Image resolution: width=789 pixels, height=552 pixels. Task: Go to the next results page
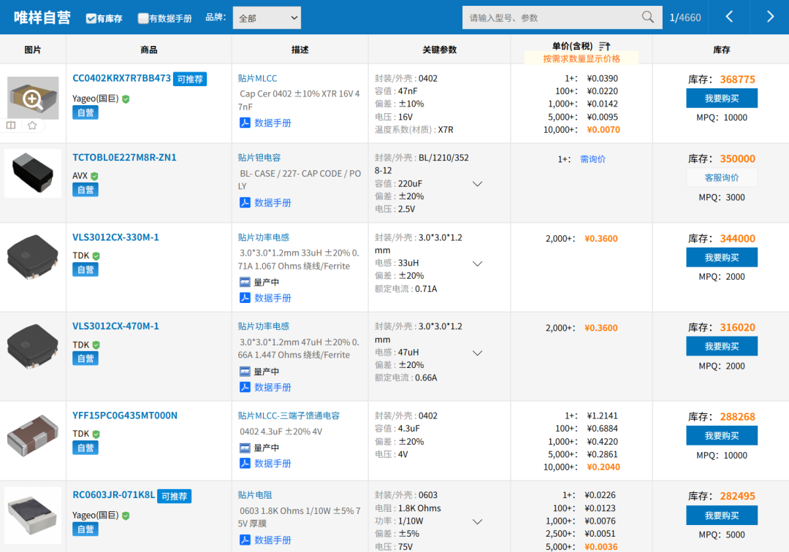click(770, 18)
